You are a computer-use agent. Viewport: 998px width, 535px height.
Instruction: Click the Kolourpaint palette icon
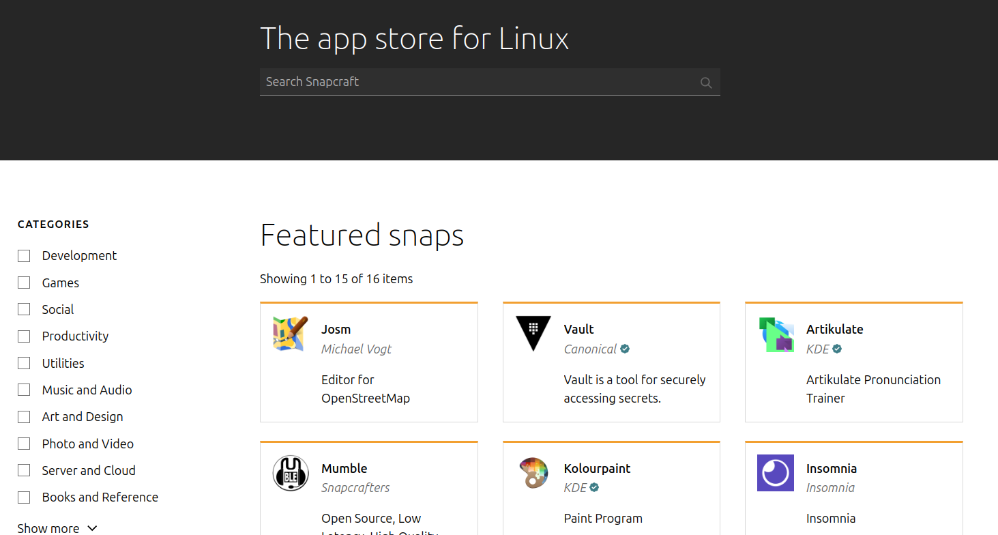coord(533,473)
